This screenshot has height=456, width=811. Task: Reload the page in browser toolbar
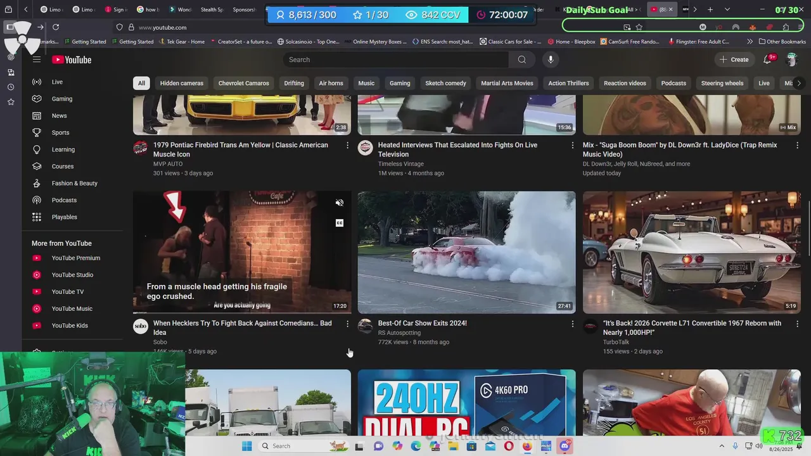pos(56,27)
